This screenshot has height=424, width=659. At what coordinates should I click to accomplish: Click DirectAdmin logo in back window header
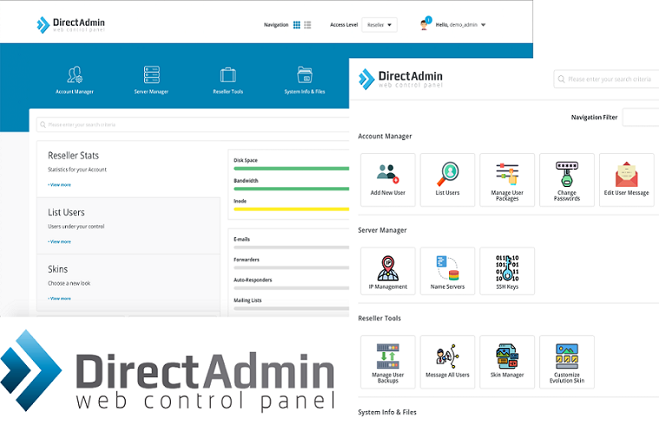click(70, 25)
